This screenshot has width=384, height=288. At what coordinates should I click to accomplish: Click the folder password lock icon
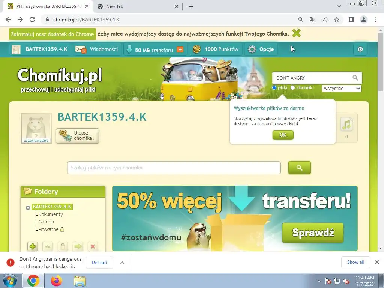click(x=63, y=246)
